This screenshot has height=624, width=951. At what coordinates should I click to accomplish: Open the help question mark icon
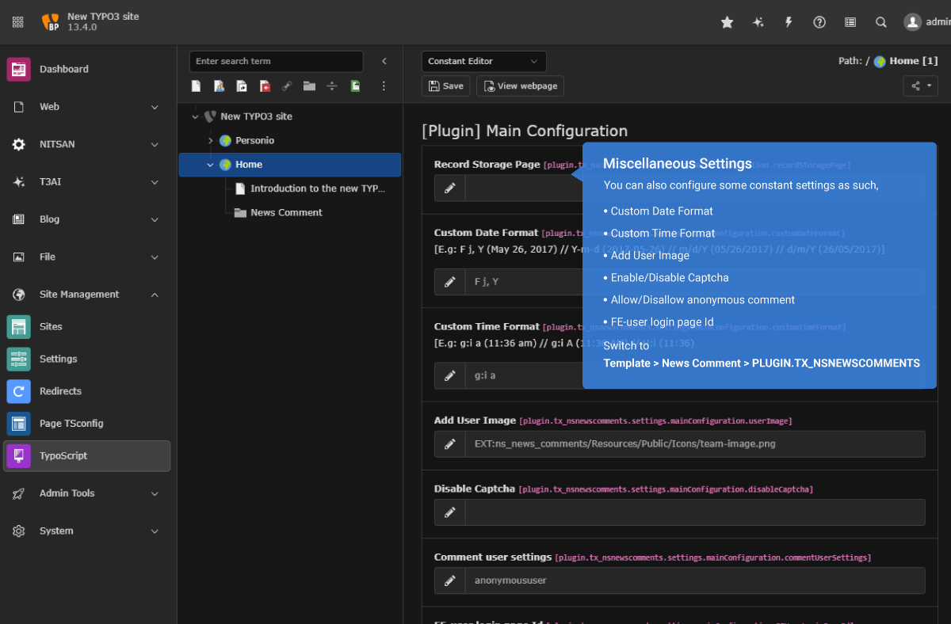[819, 22]
